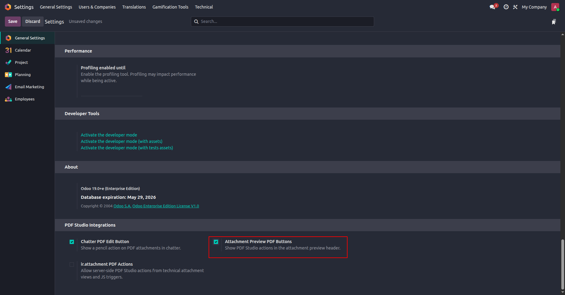This screenshot has height=295, width=565.
Task: Discard the settings changes
Action: [33, 21]
